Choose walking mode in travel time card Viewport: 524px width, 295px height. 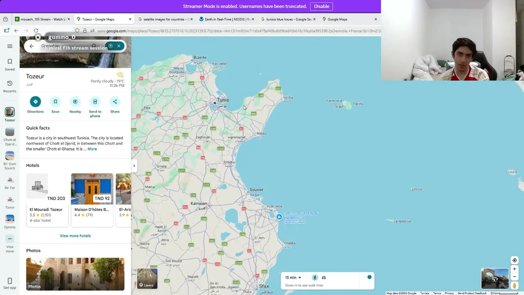pos(315,277)
